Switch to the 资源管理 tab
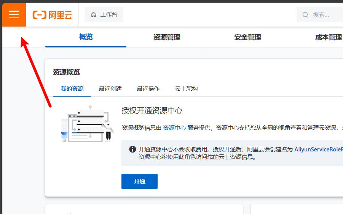Image resolution: width=343 pixels, height=214 pixels. 167,37
